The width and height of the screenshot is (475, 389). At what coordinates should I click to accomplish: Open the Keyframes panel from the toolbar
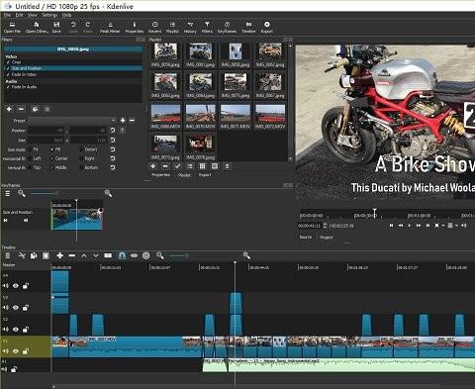click(x=227, y=27)
